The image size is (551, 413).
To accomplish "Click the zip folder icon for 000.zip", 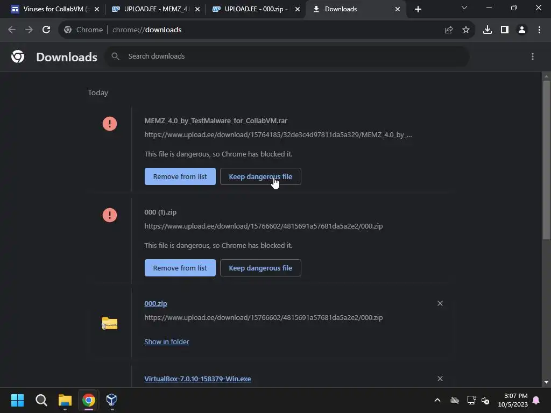I will (110, 323).
